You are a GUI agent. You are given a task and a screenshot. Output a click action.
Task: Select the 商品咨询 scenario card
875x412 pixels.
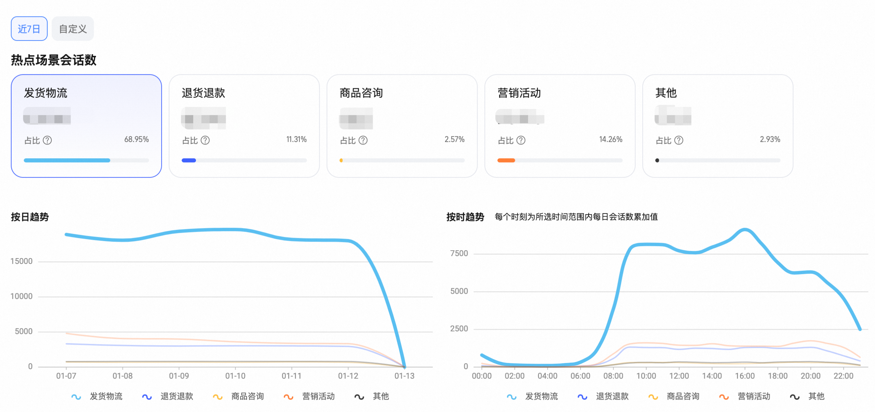click(x=402, y=126)
